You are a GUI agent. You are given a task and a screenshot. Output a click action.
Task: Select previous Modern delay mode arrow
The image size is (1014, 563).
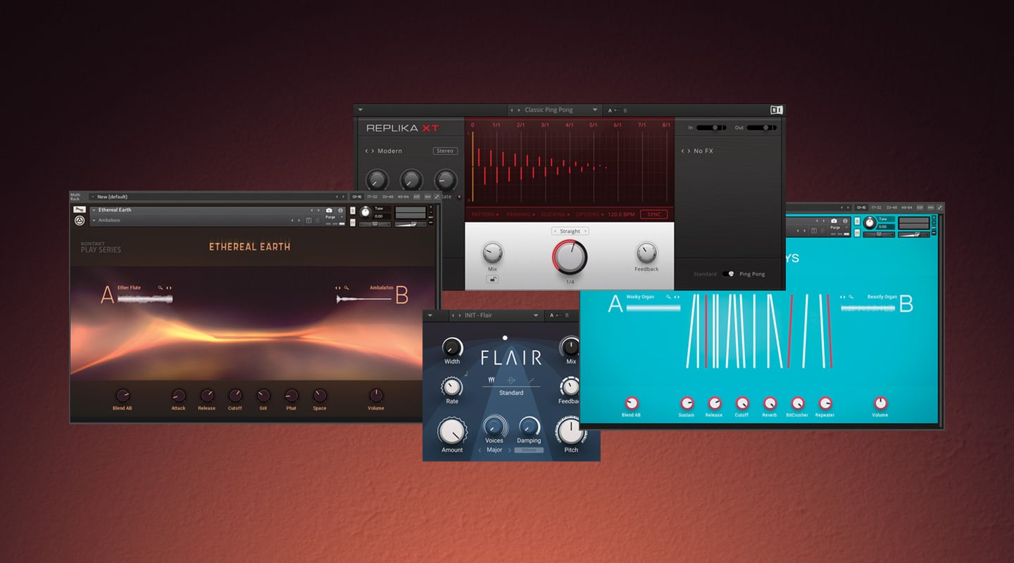(x=367, y=151)
